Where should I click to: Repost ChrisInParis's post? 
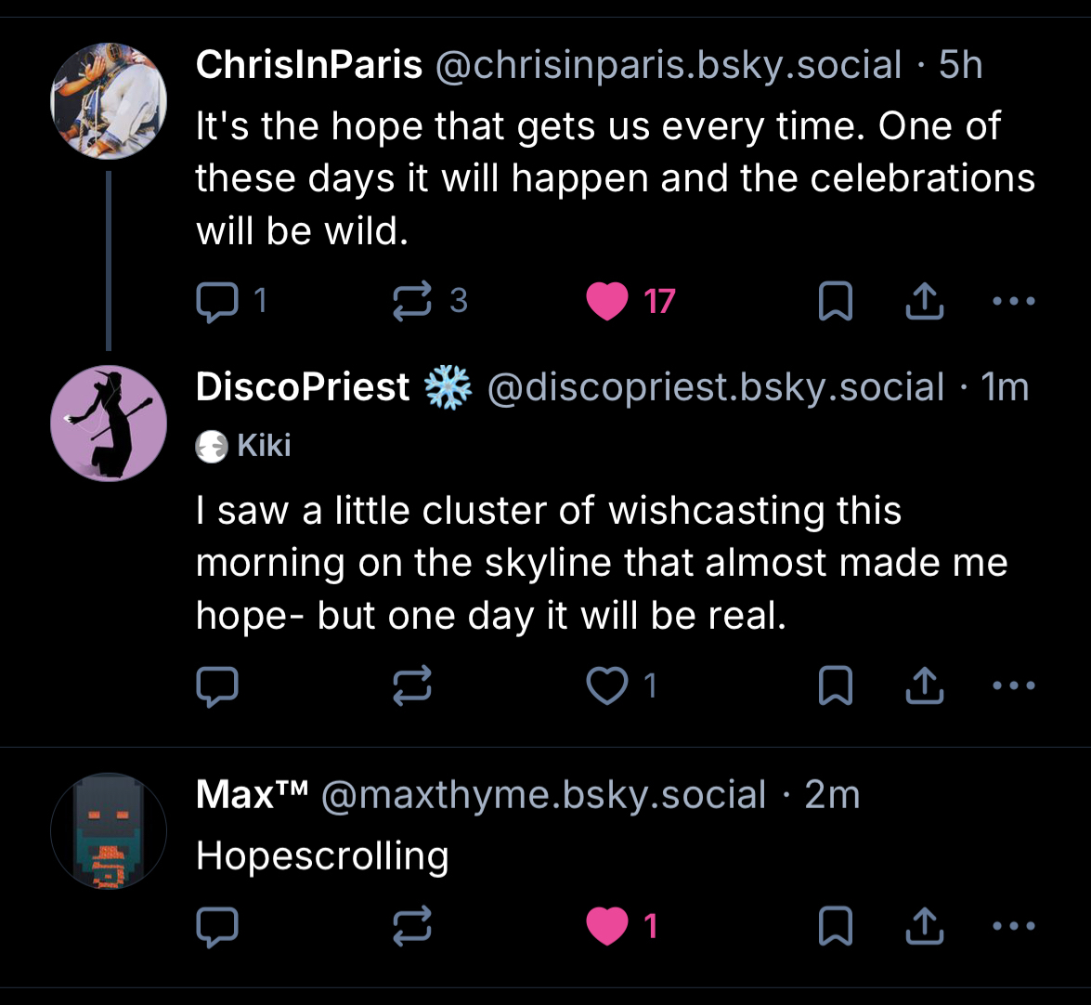coord(412,302)
